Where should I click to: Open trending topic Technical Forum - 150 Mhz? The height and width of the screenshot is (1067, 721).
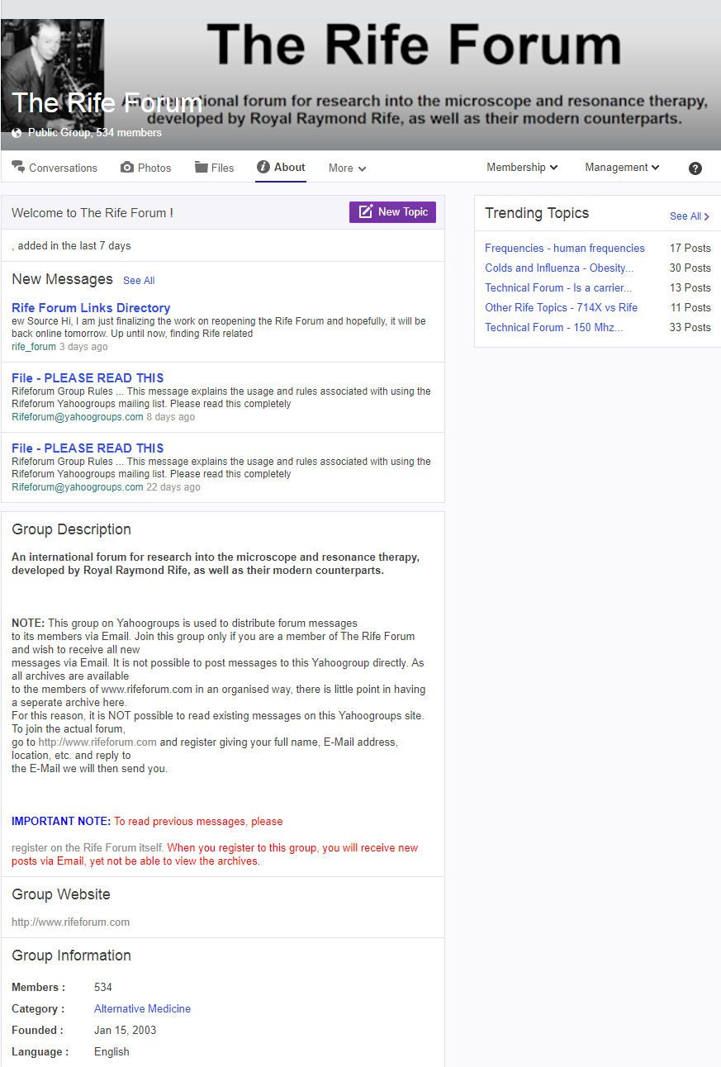(554, 327)
